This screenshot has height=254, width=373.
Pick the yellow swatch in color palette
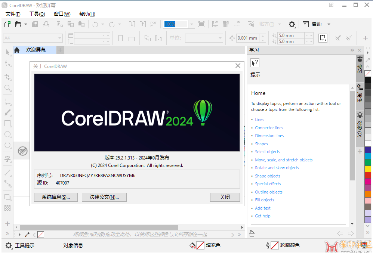click(368, 168)
